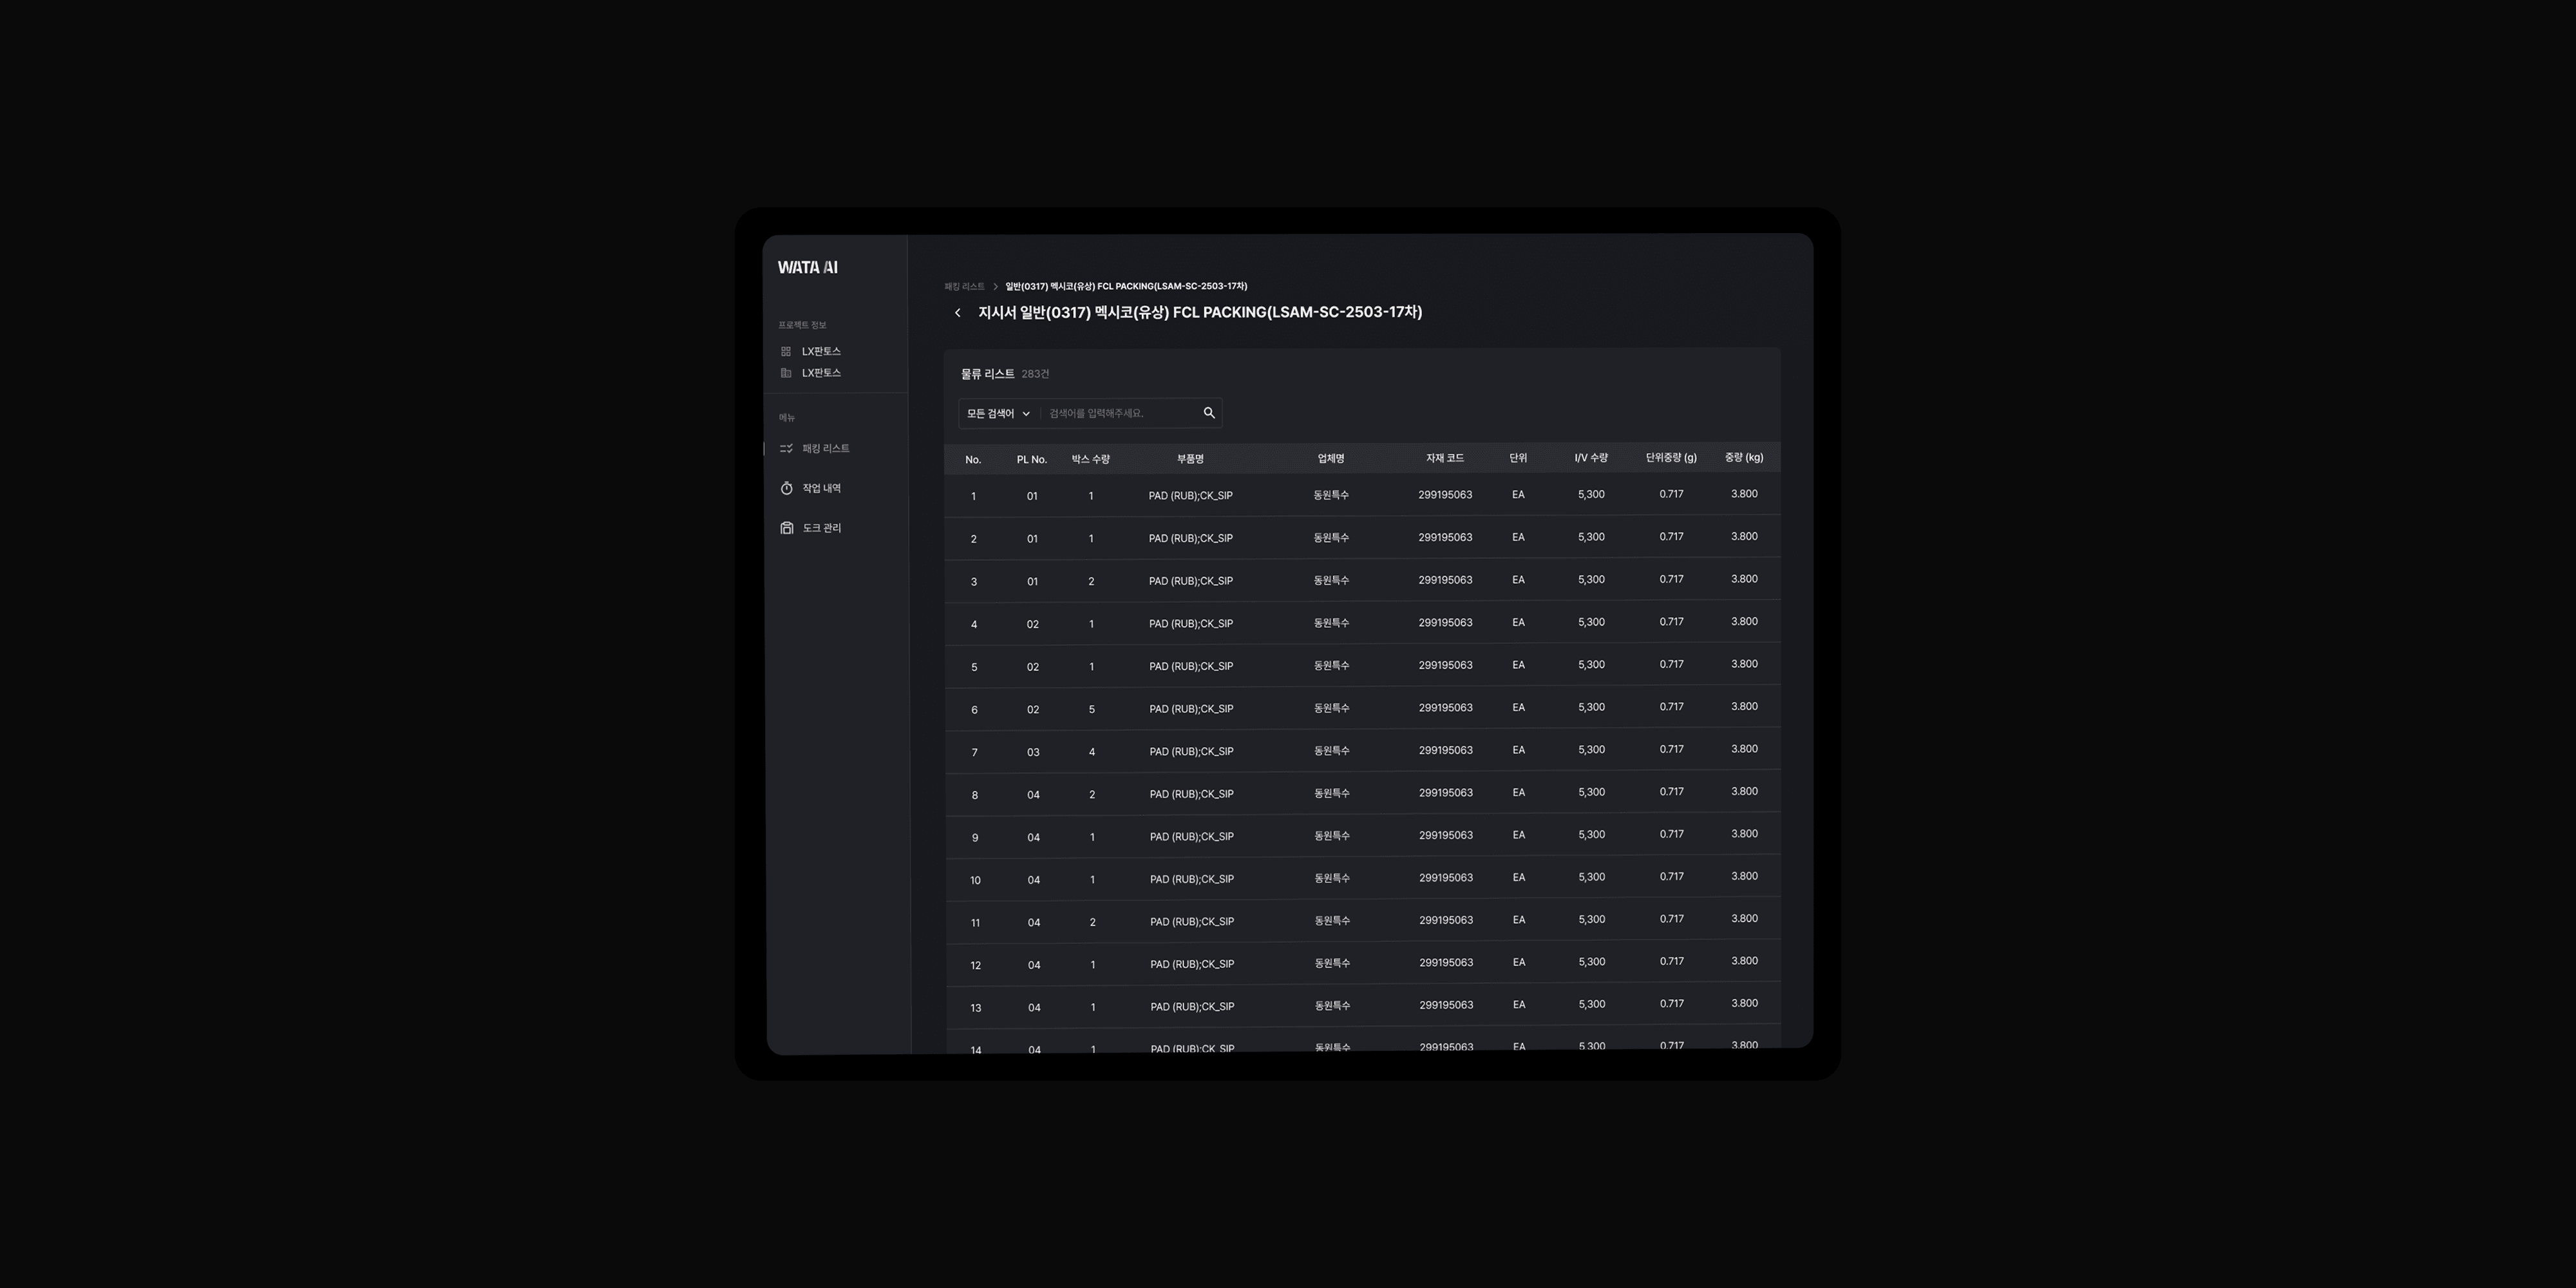This screenshot has width=2576, height=1288.
Task: Click the 박스 수량 column header
Action: pyautogui.click(x=1090, y=459)
